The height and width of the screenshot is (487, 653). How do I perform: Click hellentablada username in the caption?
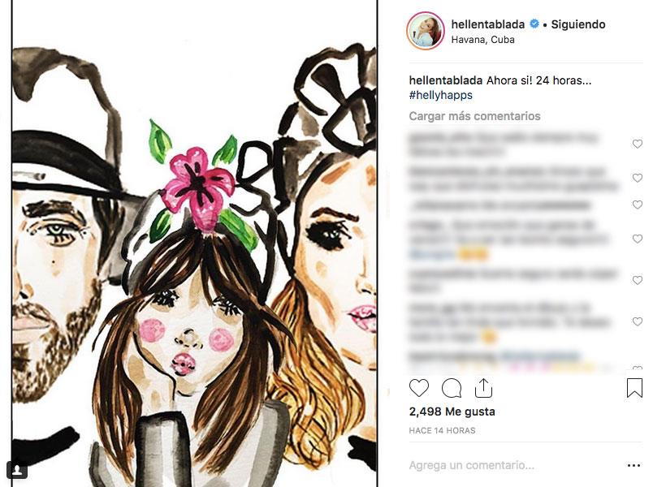tap(445, 80)
